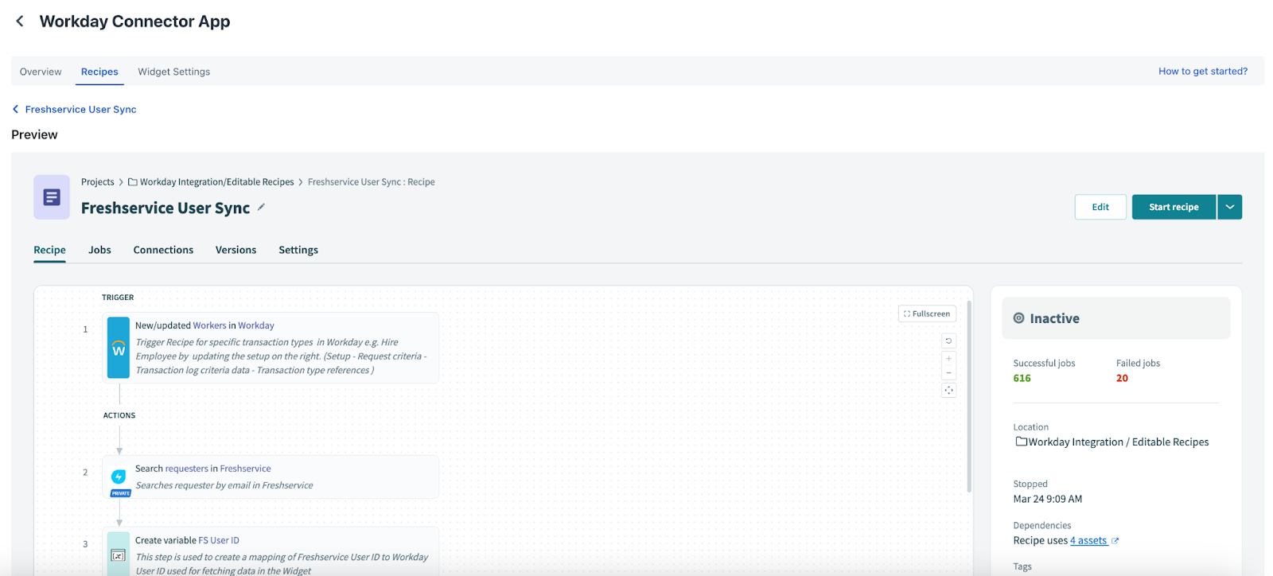The width and height of the screenshot is (1273, 576).
Task: Open Workday Integration/Editable Recipes breadcrumb
Action: tap(216, 182)
